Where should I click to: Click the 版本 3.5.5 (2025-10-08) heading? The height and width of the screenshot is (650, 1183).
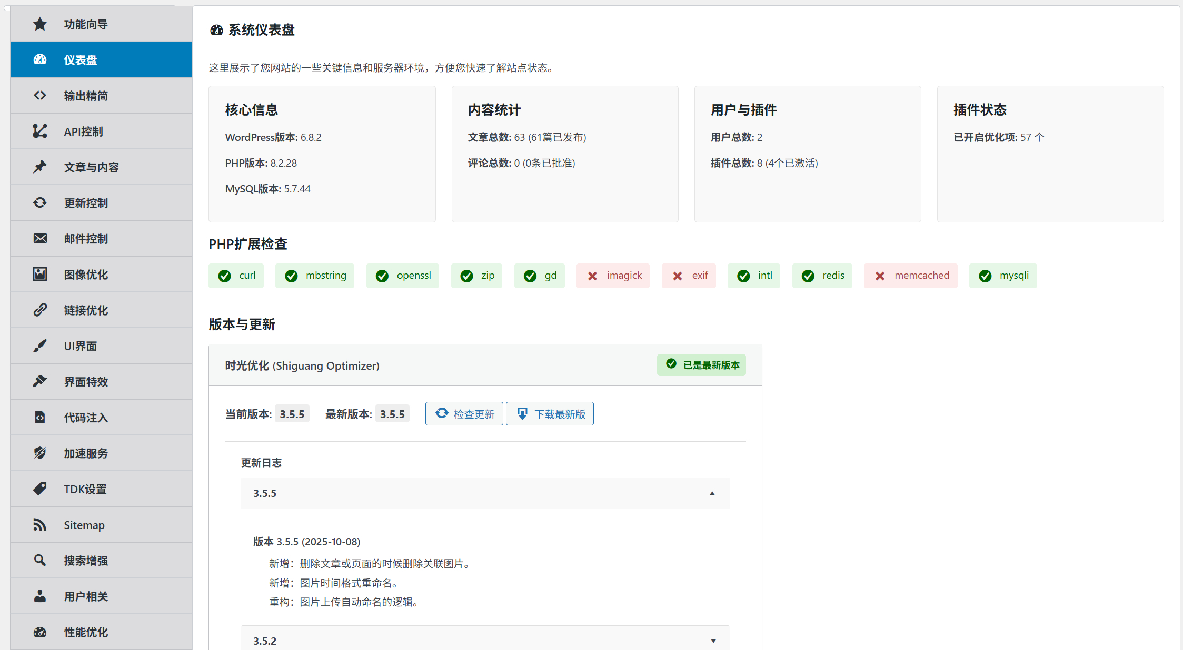(307, 542)
